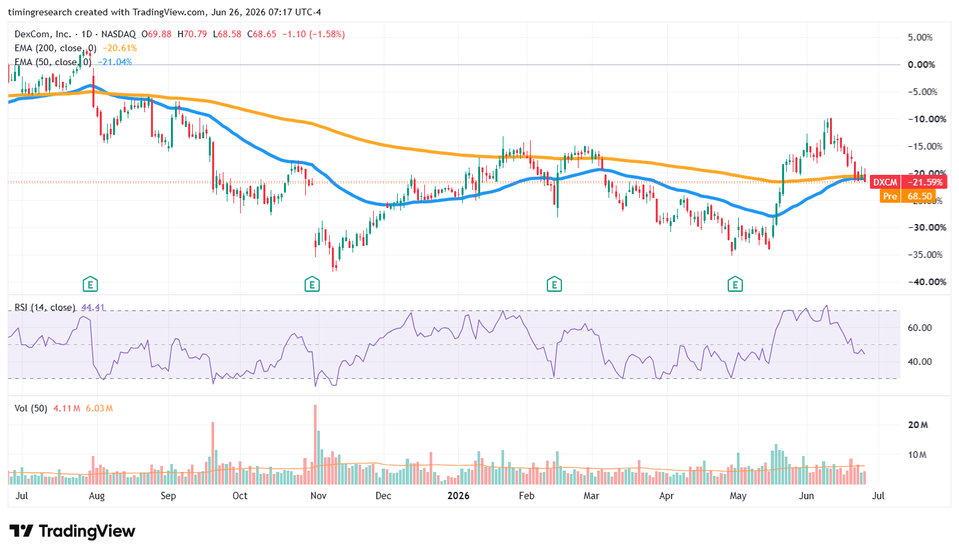Select the low value L68.58
959x555 pixels.
pos(227,34)
